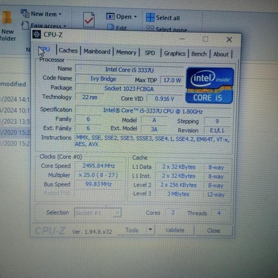
Task: Click the New item icon in Explorer
Action: 25,14
